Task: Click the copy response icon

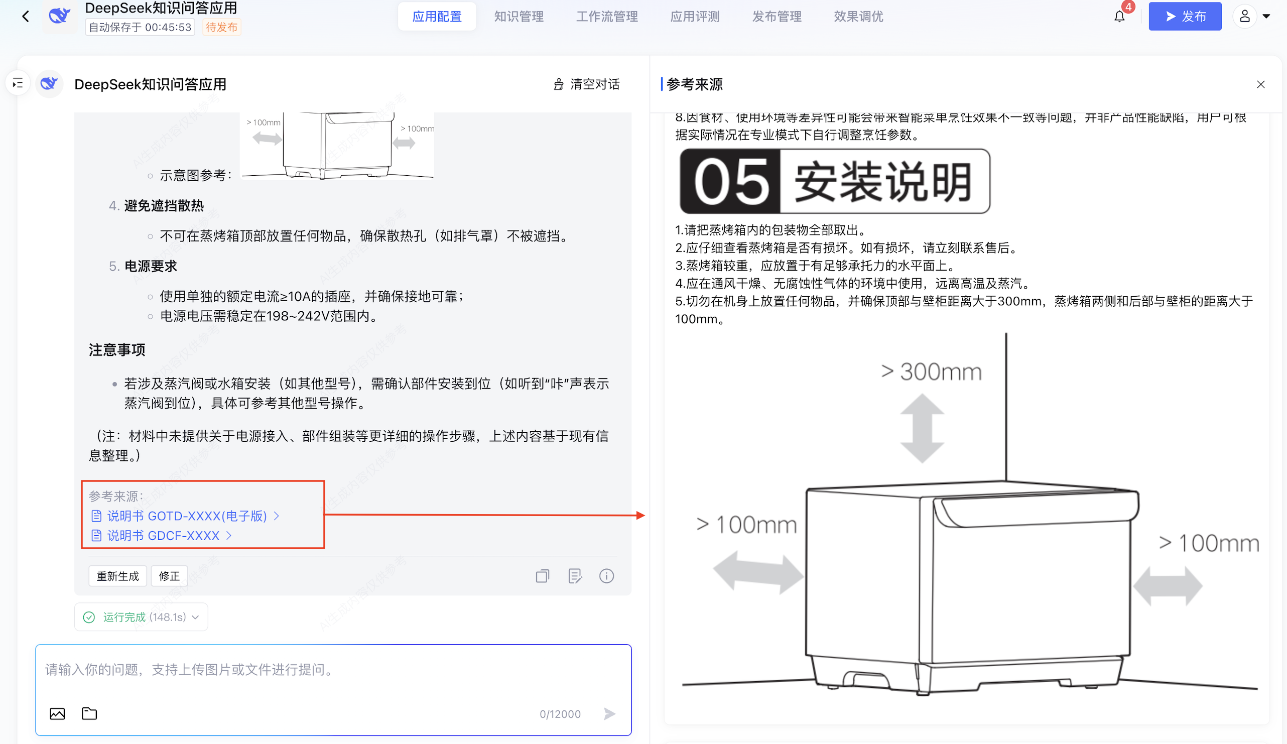Action: [x=543, y=576]
